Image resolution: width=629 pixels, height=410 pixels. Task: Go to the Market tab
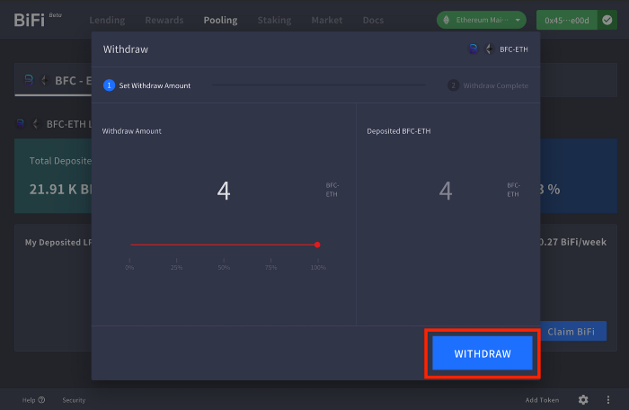click(x=327, y=20)
